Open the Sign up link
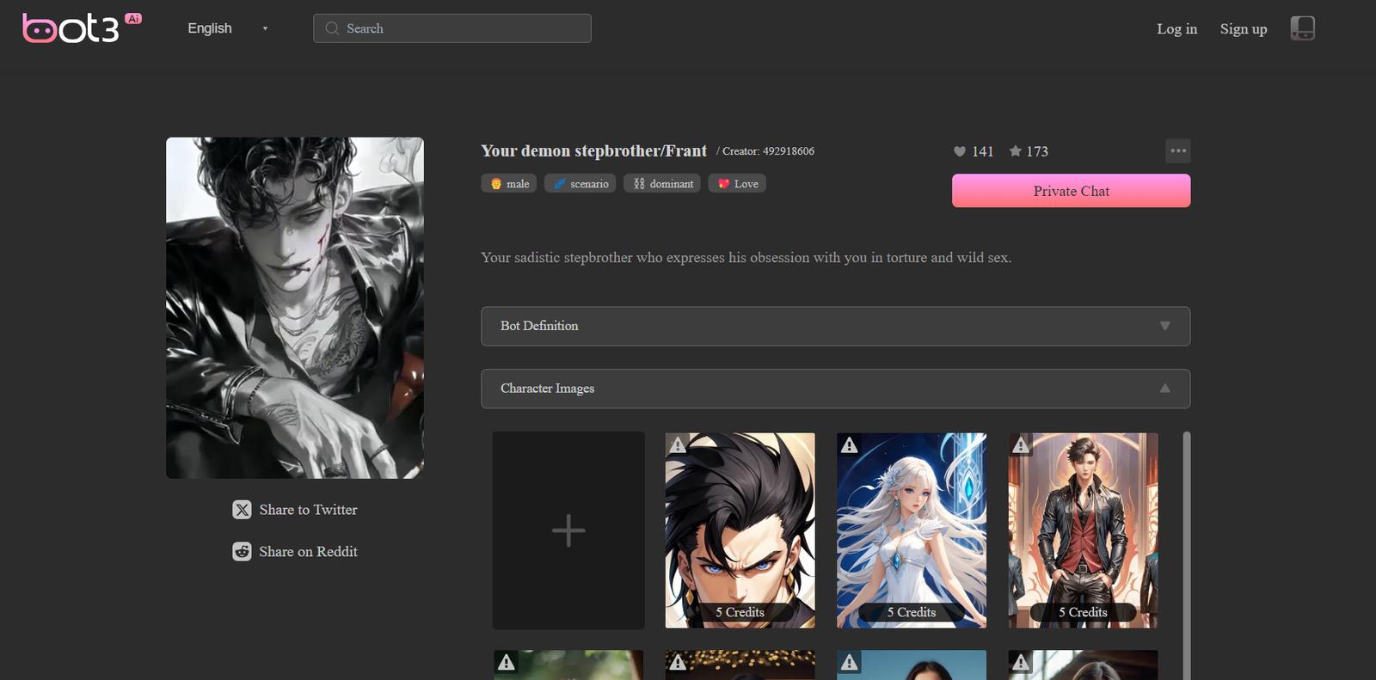The height and width of the screenshot is (680, 1376). coord(1244,28)
